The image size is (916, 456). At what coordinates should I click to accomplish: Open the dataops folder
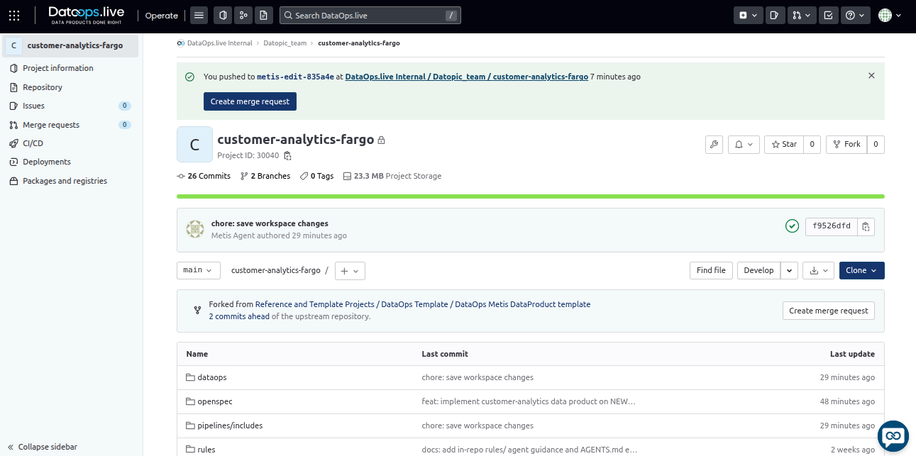coord(212,377)
